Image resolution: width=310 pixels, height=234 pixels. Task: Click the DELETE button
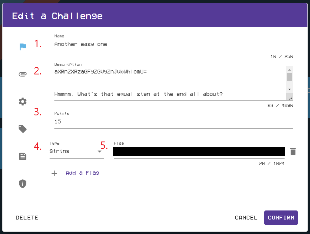[27, 218]
